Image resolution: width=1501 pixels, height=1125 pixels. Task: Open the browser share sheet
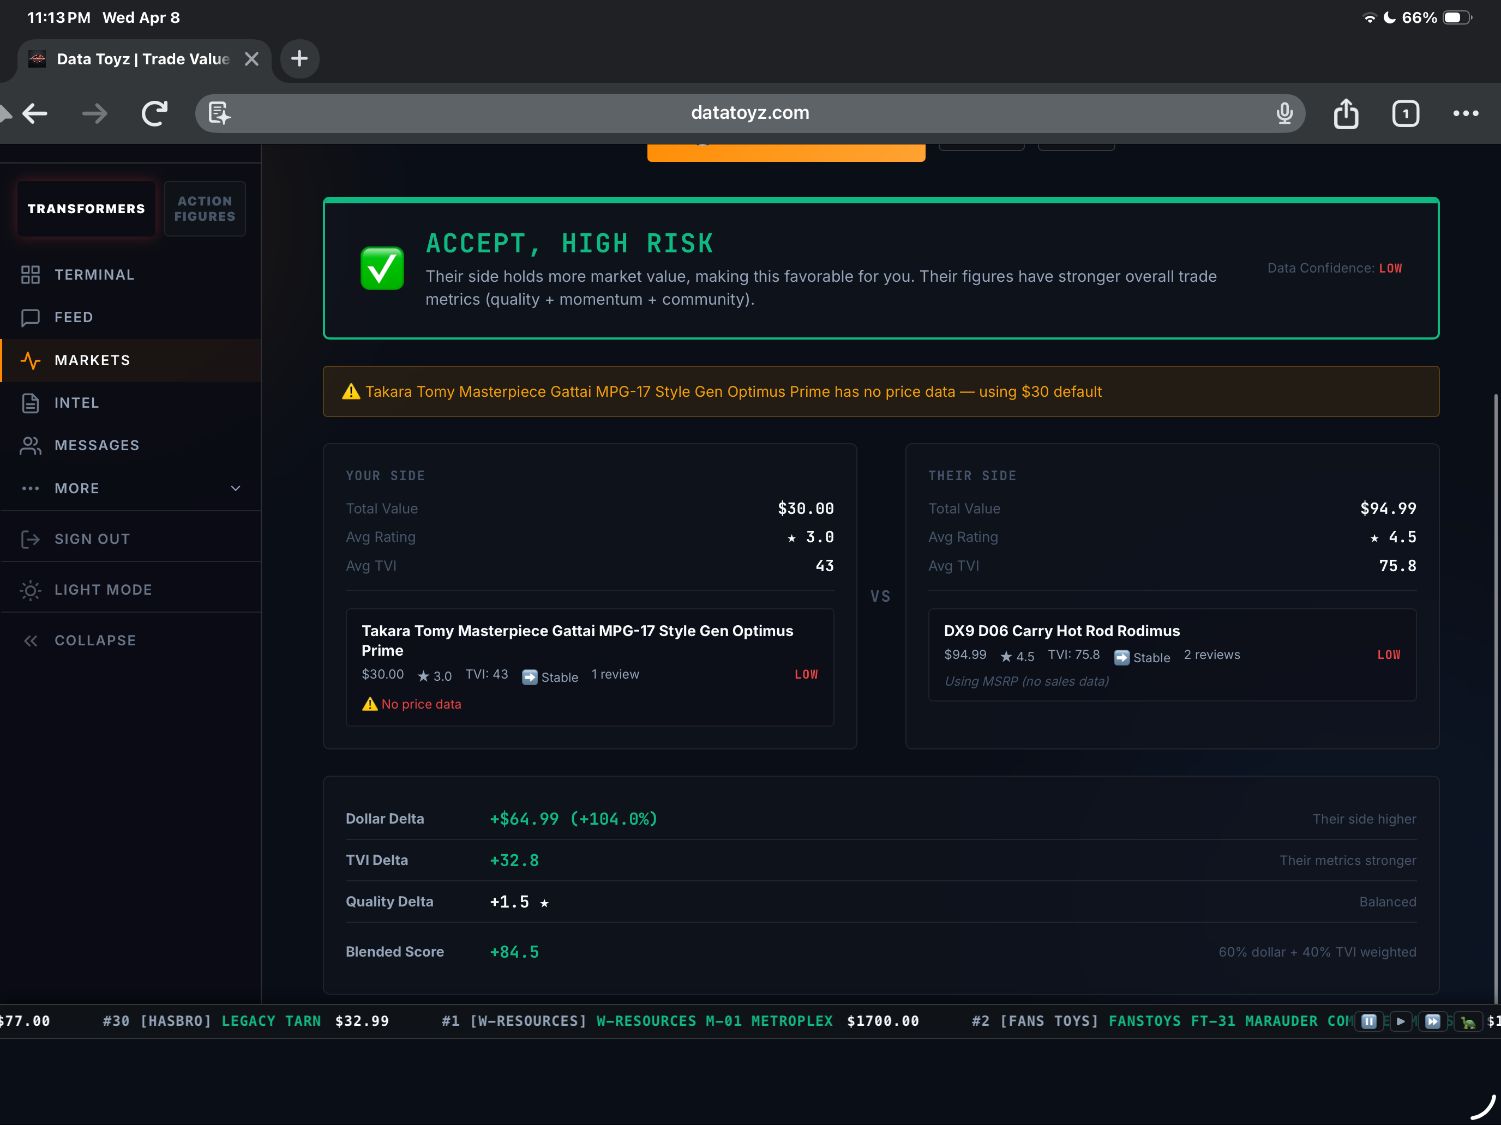[x=1346, y=113]
